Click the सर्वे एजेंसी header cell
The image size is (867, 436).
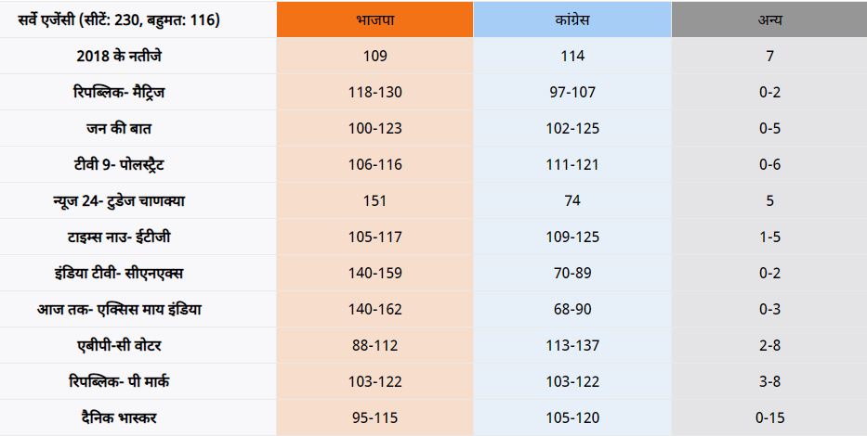(x=138, y=19)
